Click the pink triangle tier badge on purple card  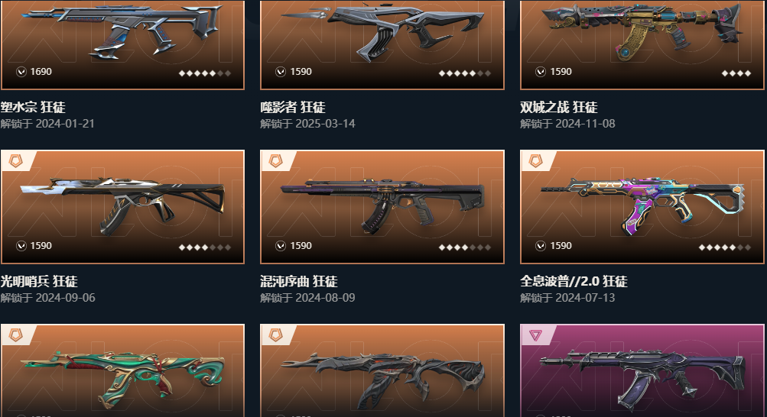coord(535,335)
